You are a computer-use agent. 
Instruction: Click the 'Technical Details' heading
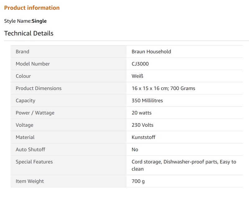[29, 33]
